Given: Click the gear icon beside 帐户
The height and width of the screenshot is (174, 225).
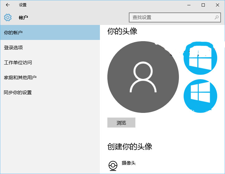Looking at the screenshot, I should (8, 17).
